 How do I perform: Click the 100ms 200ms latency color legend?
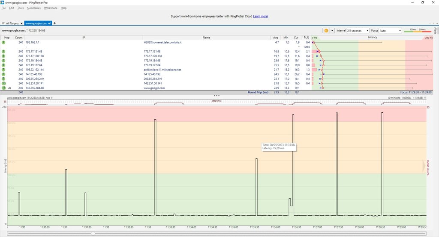click(x=418, y=31)
